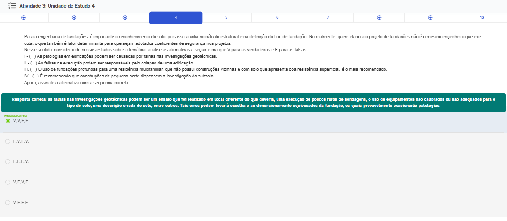Go to the first question marker icon
The width and height of the screenshot is (507, 221).
24,17
